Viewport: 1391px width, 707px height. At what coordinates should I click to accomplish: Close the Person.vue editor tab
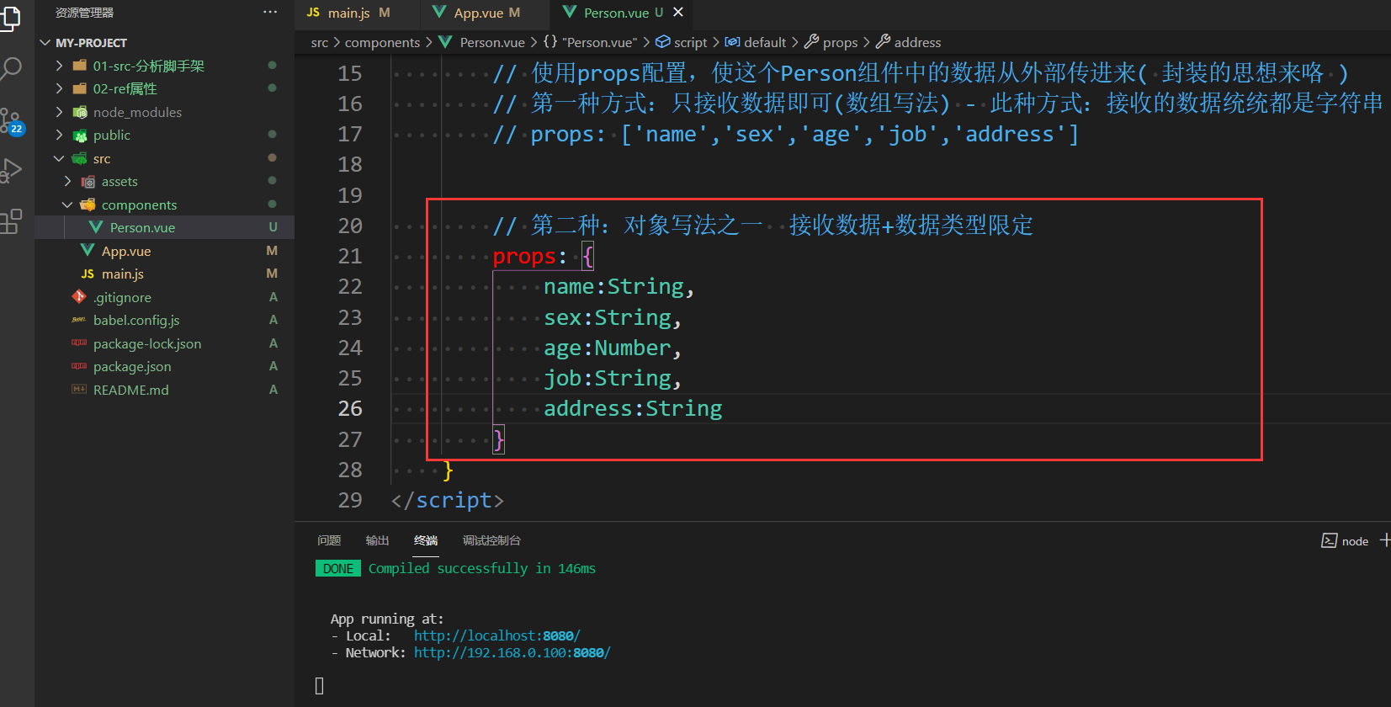(x=678, y=12)
